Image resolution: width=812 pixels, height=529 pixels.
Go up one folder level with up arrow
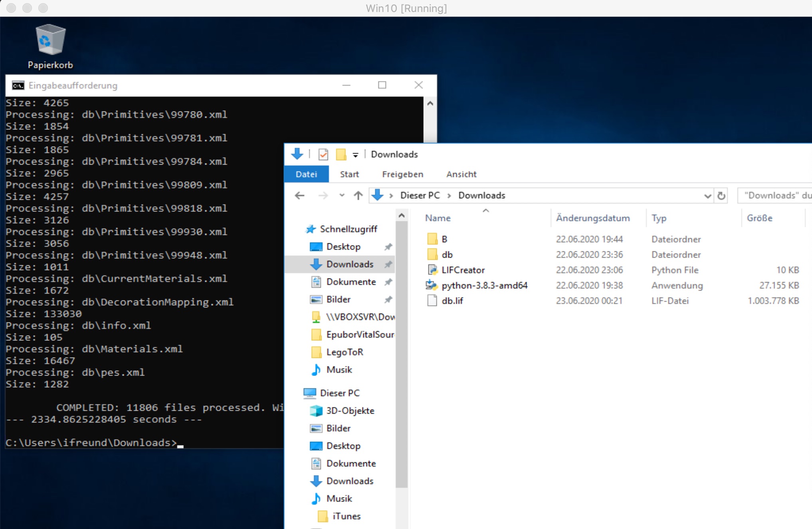pyautogui.click(x=358, y=196)
